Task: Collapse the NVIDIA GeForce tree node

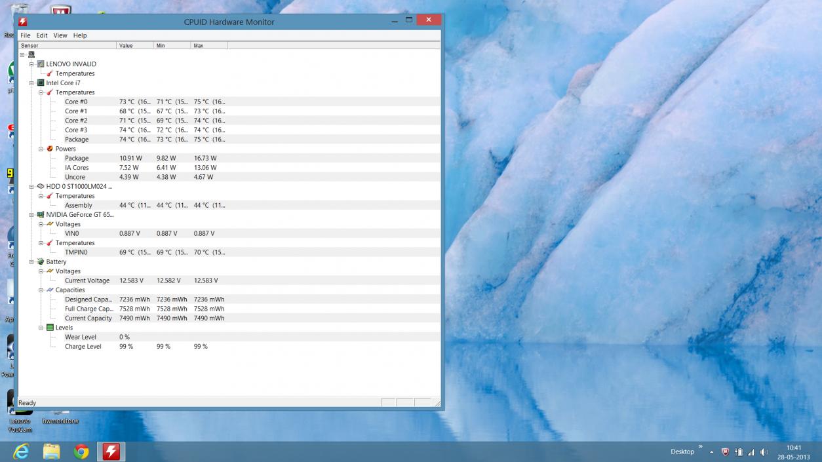Action: (31, 214)
